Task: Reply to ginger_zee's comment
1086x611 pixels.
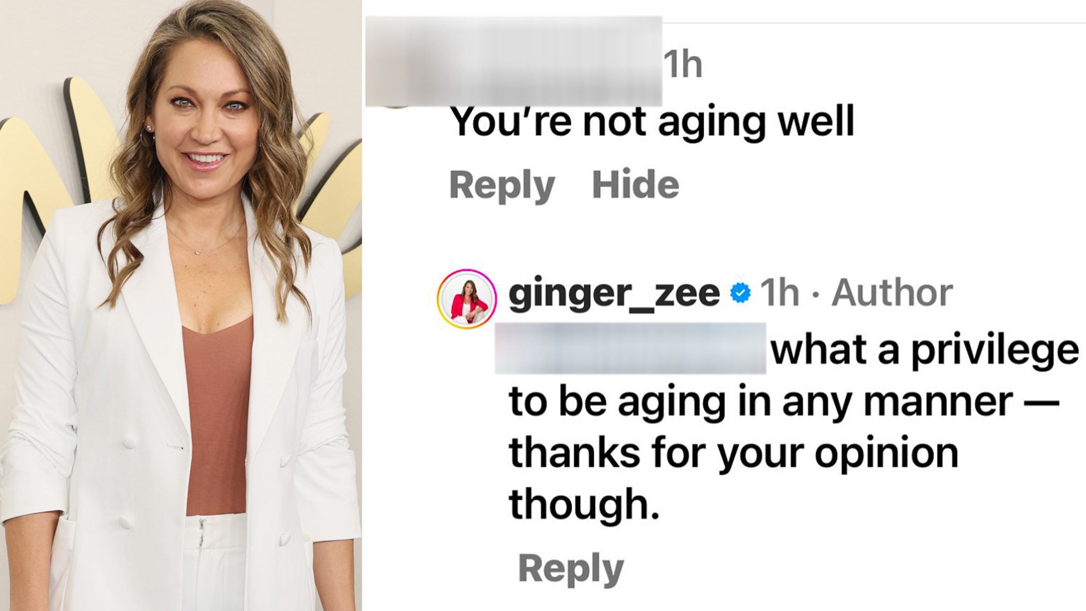Action: [571, 570]
